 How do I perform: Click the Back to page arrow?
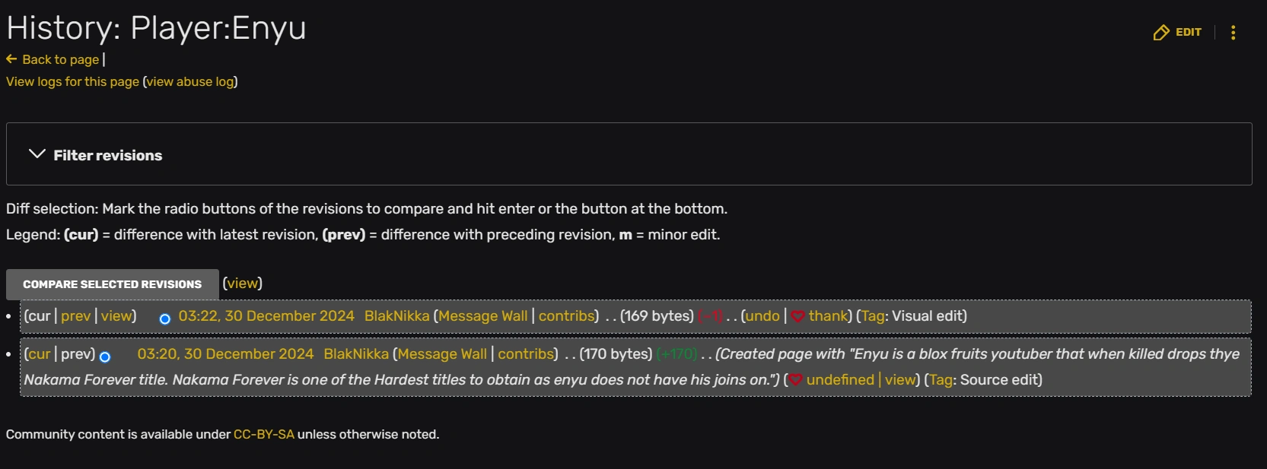[11, 59]
